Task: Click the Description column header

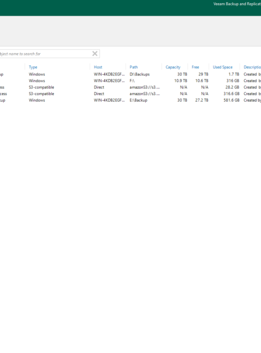Action: point(252,67)
